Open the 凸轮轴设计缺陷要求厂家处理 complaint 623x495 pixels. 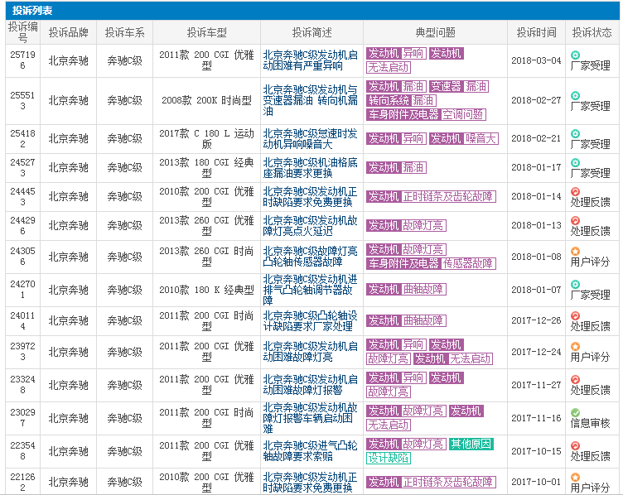click(x=311, y=320)
